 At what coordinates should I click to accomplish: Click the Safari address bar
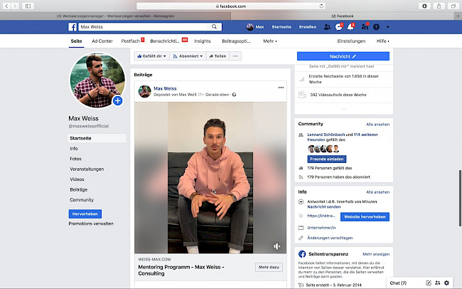pyautogui.click(x=231, y=6)
